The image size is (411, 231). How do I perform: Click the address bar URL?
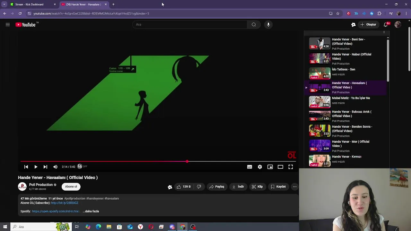coord(91,13)
